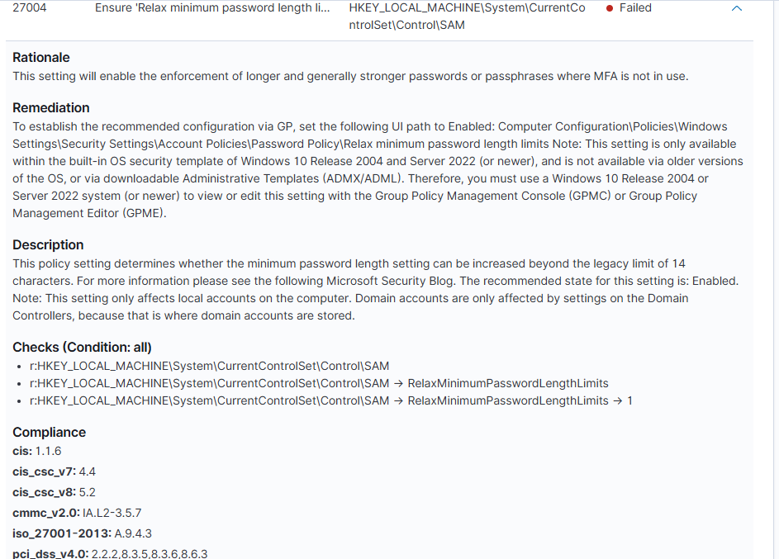Click the Compliance section heading
This screenshot has width=779, height=559.
click(x=49, y=433)
